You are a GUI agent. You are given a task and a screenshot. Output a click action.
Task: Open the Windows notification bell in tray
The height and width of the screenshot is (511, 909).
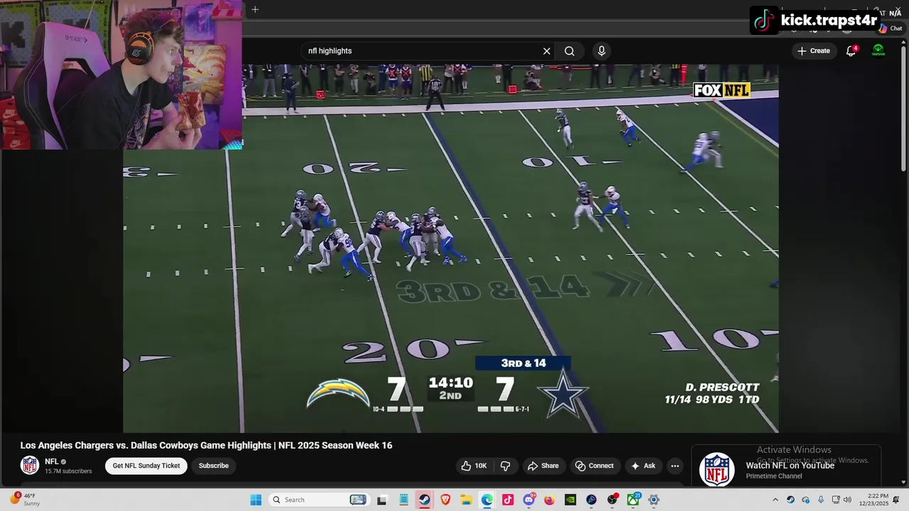tap(896, 500)
